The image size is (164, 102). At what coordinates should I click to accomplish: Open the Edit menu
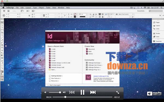tap(22, 8)
